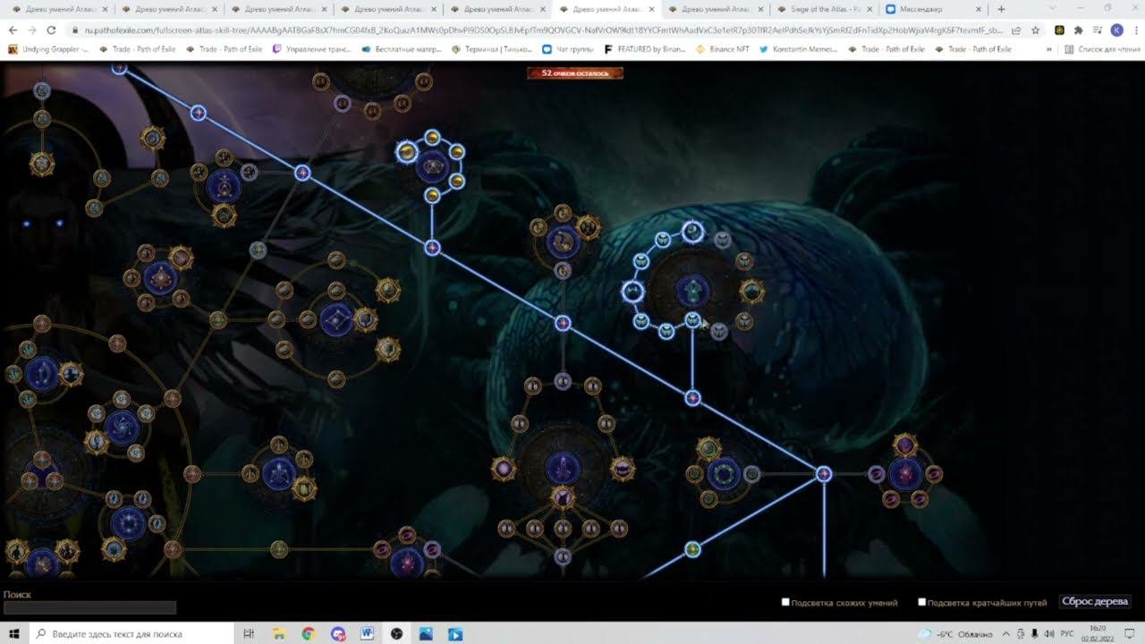
Task: Click the teal allocated node on the lower-left diagonal path
Action: [692, 549]
